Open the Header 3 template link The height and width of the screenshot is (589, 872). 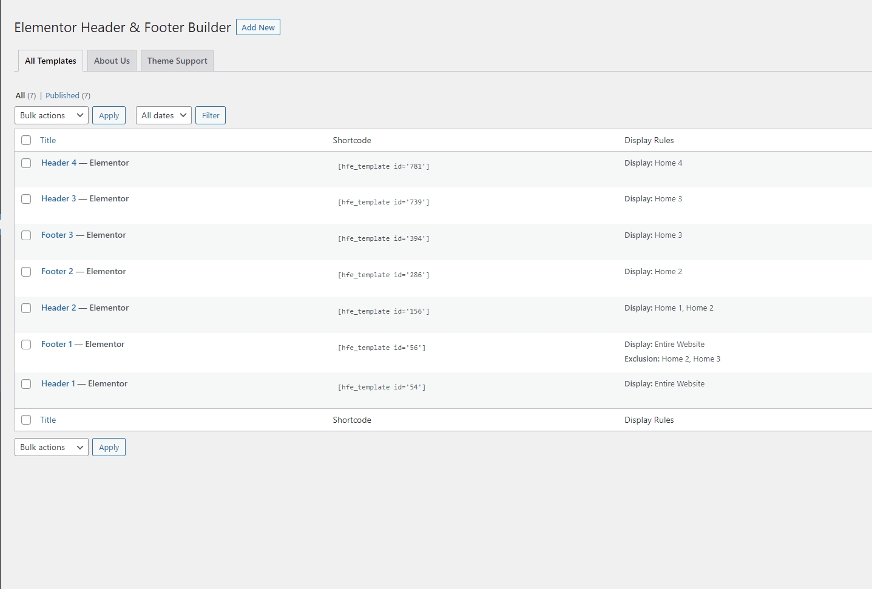[x=59, y=198]
